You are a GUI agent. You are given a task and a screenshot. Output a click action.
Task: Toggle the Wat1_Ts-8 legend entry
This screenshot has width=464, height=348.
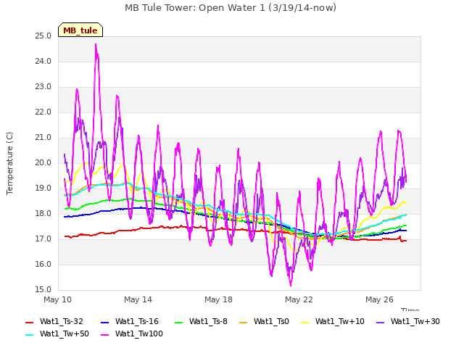click(x=201, y=321)
